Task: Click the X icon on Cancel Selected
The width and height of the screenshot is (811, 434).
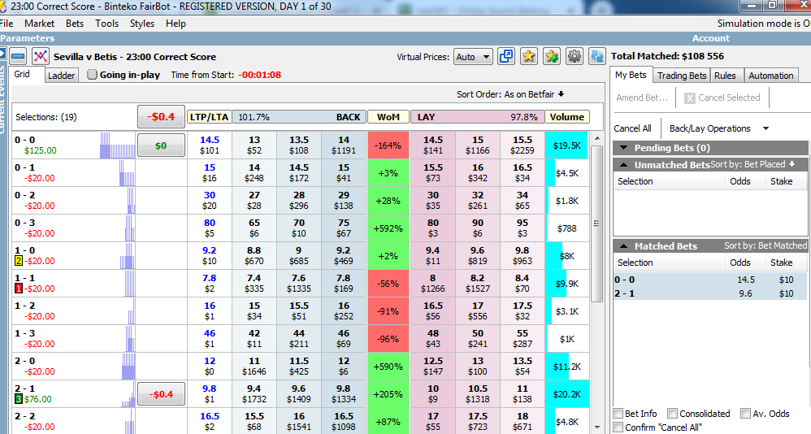Action: (689, 98)
